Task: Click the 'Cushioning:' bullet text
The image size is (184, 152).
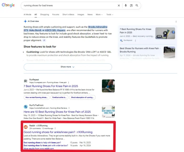Action: tap(33, 52)
